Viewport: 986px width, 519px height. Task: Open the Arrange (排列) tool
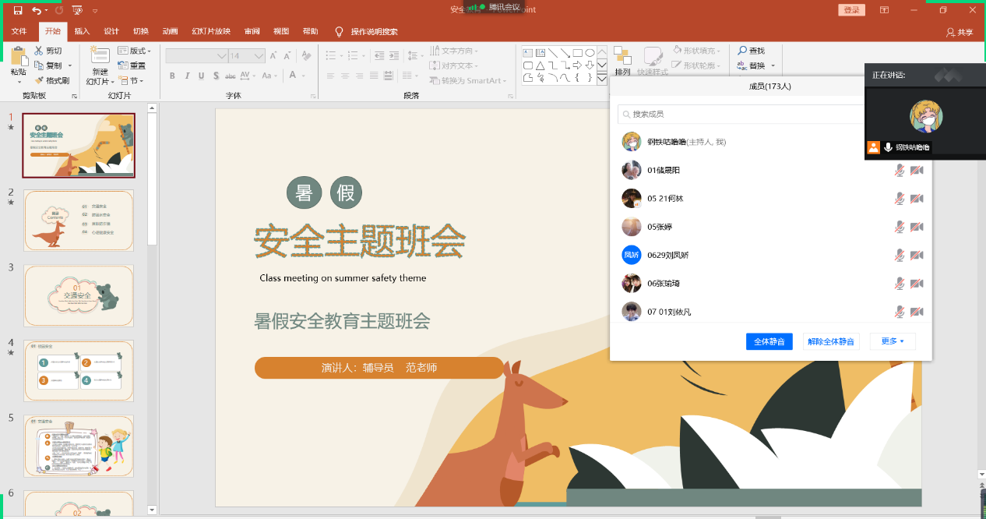[622, 57]
